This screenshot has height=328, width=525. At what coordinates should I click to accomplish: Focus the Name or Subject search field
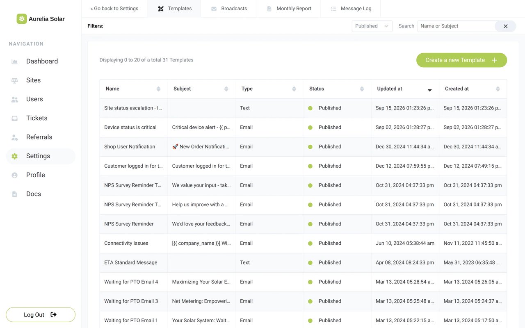(x=457, y=26)
